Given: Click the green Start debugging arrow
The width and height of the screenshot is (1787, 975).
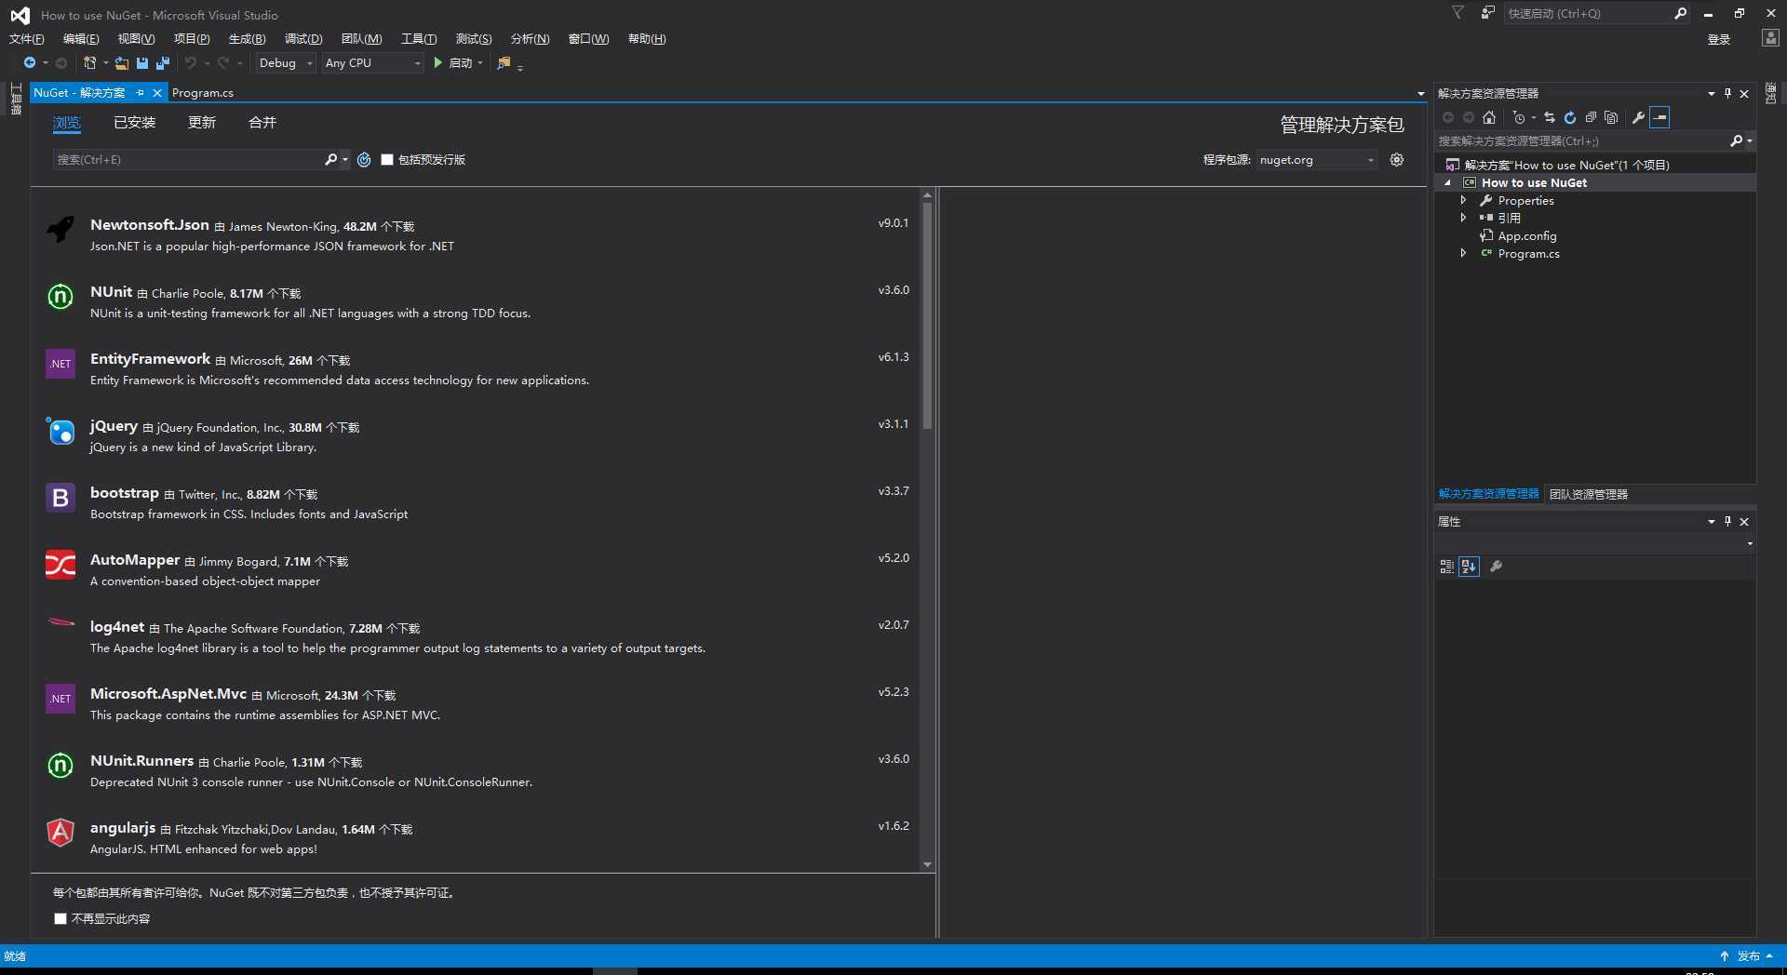Looking at the screenshot, I should pos(437,62).
